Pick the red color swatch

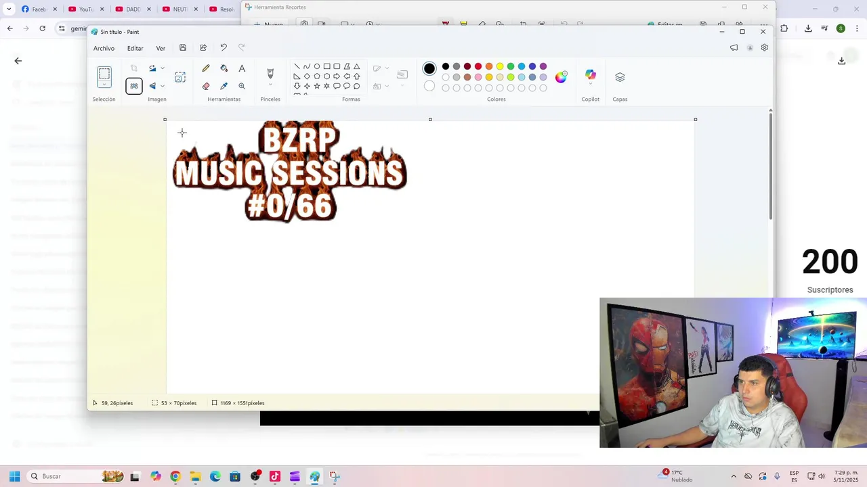point(478,66)
